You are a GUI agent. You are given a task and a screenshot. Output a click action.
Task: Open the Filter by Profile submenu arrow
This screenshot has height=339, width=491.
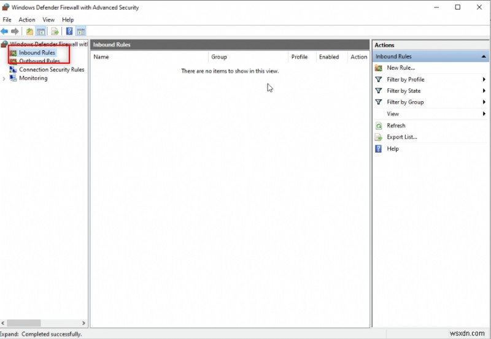click(x=484, y=80)
